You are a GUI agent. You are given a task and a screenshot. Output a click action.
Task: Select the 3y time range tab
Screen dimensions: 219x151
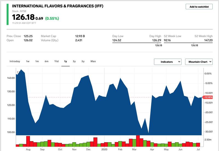(74, 61)
